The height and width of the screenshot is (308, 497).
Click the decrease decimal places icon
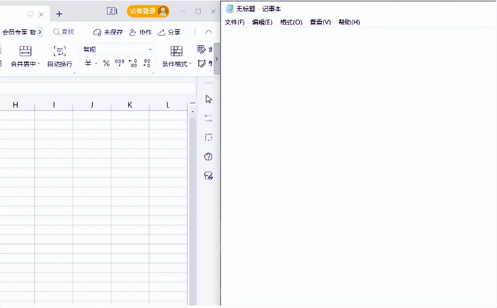pyautogui.click(x=146, y=63)
